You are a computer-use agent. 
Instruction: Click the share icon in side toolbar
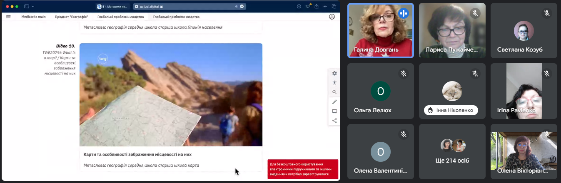pyautogui.click(x=334, y=121)
